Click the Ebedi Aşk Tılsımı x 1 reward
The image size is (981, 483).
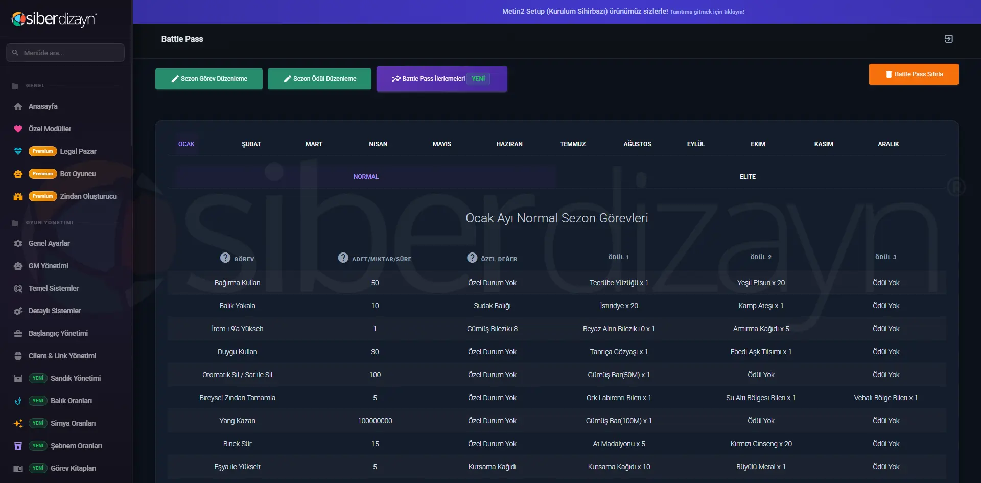[x=761, y=352]
